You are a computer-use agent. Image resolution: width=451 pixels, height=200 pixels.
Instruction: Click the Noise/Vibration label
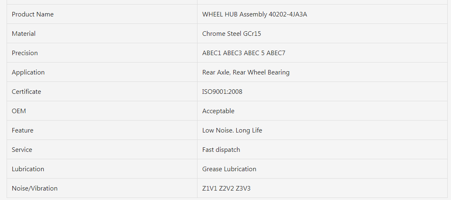35,188
